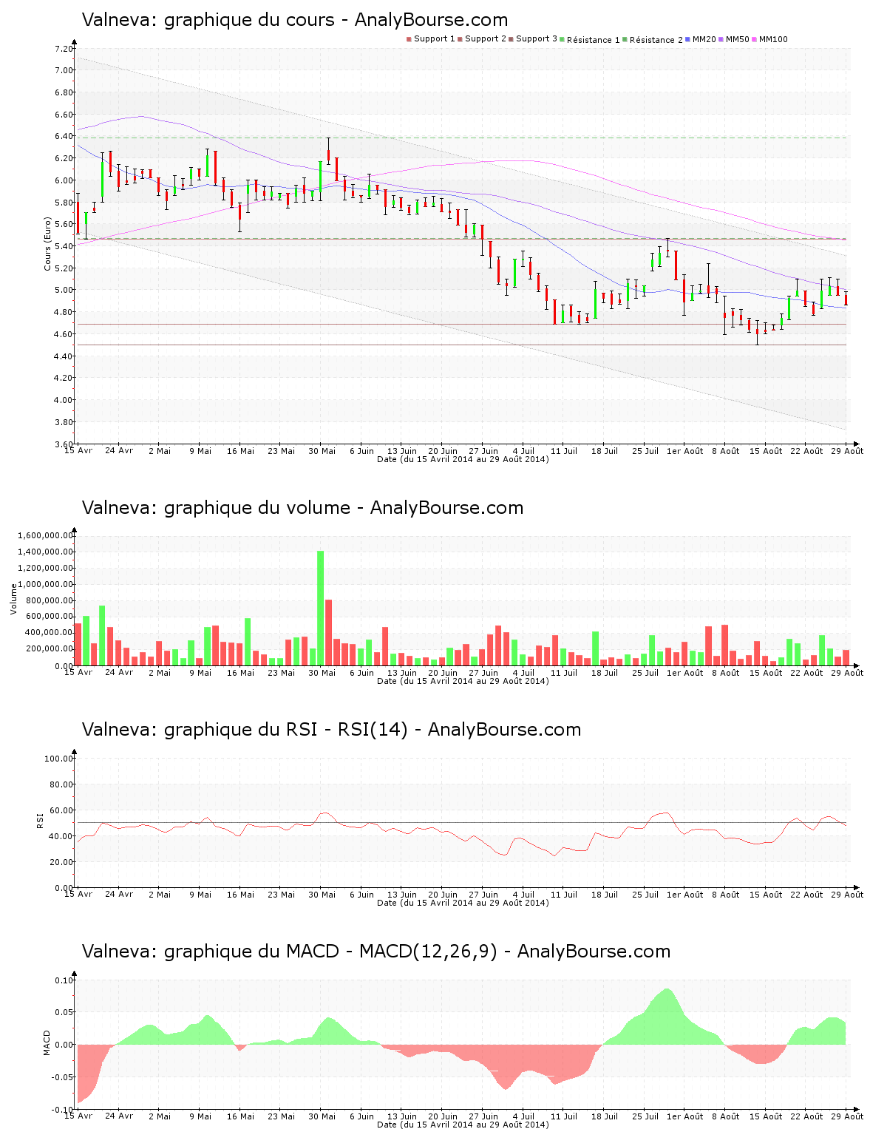Click the 'MACD' y-axis label
The height and width of the screenshot is (1146, 887).
pyautogui.click(x=47, y=1042)
